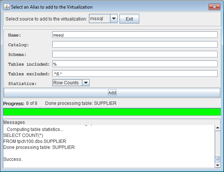
Task: Open the source dropdown showing mssql
Action: [113, 19]
